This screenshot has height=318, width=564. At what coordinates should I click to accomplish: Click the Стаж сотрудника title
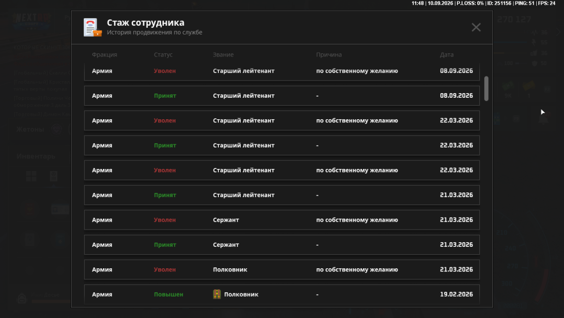145,22
